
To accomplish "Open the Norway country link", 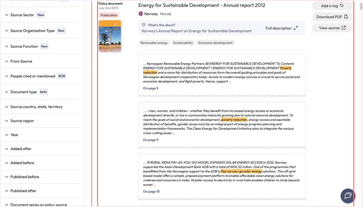I will click(x=151, y=14).
